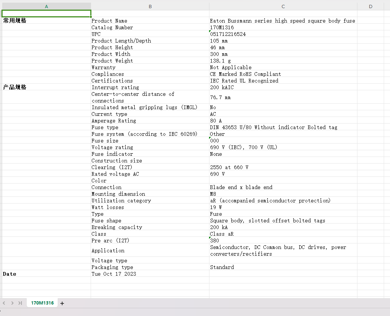This screenshot has width=390, height=316.
Task: Select column B header
Action: click(x=150, y=6)
